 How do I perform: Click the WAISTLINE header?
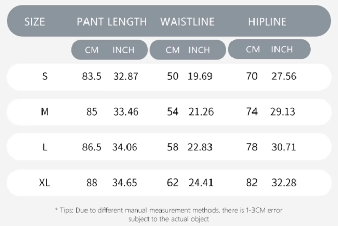click(187, 22)
